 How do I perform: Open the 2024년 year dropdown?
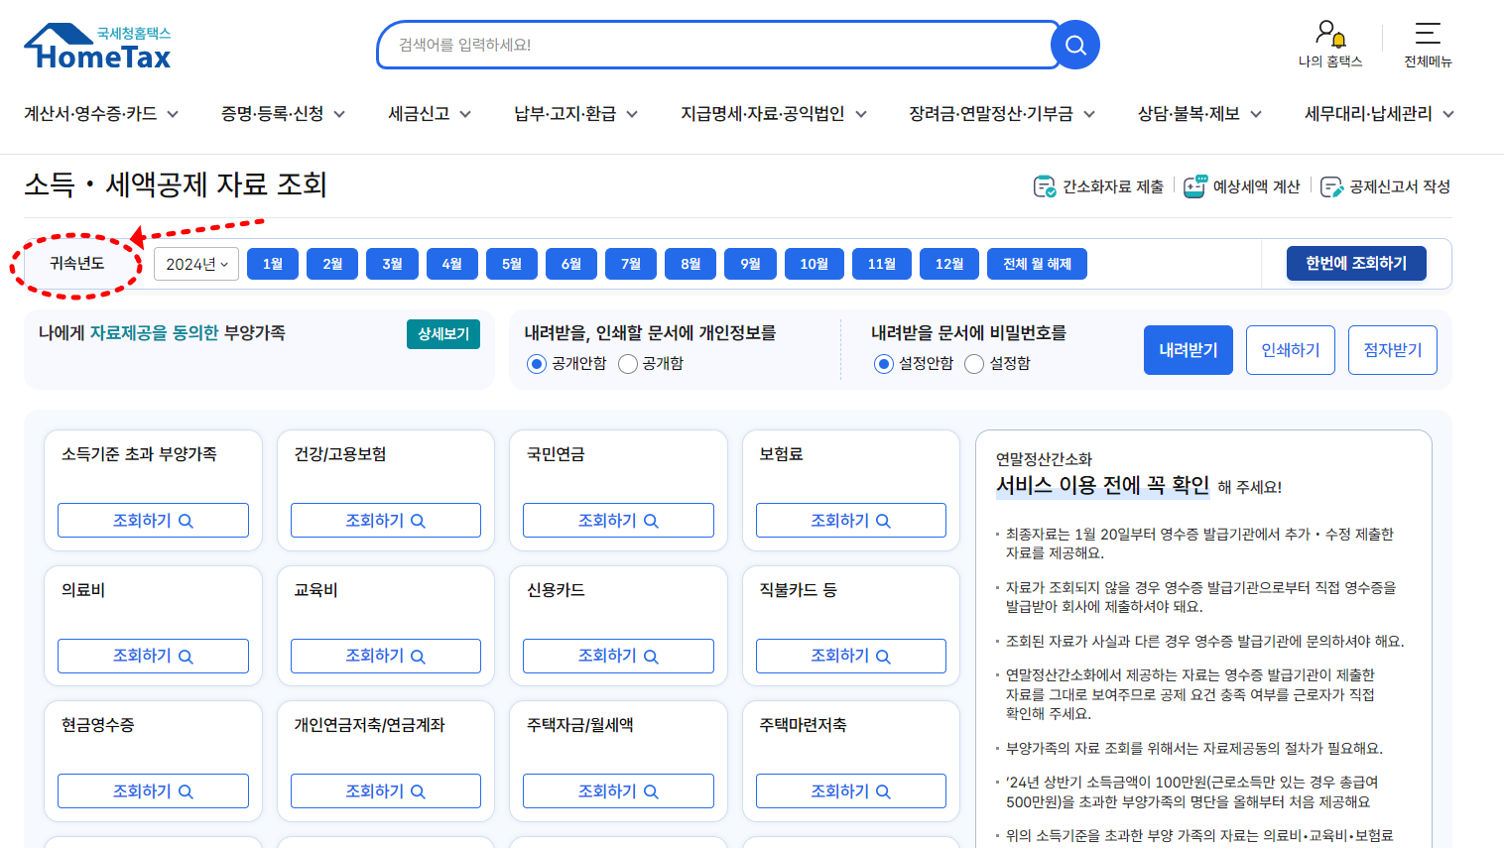(x=196, y=264)
